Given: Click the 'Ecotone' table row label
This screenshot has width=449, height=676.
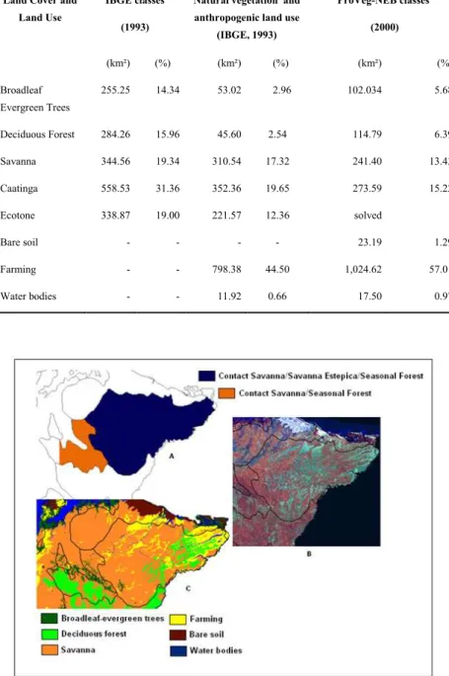Looking at the screenshot, I should pyautogui.click(x=17, y=215).
